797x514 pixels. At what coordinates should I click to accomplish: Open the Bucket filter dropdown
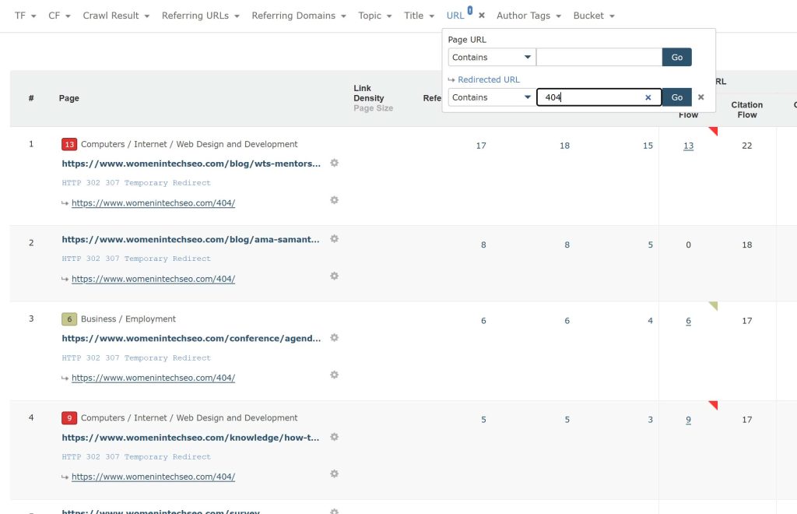[594, 16]
